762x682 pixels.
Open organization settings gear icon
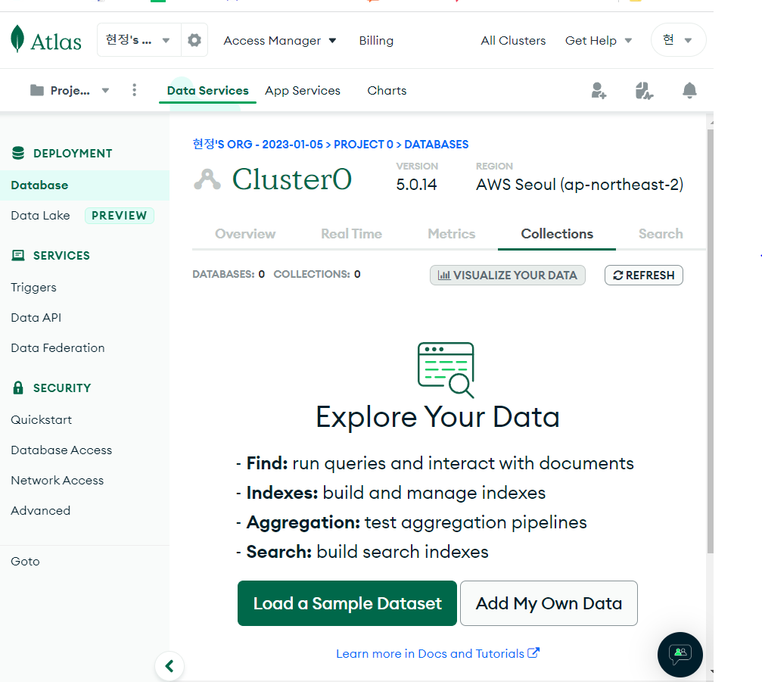(194, 40)
